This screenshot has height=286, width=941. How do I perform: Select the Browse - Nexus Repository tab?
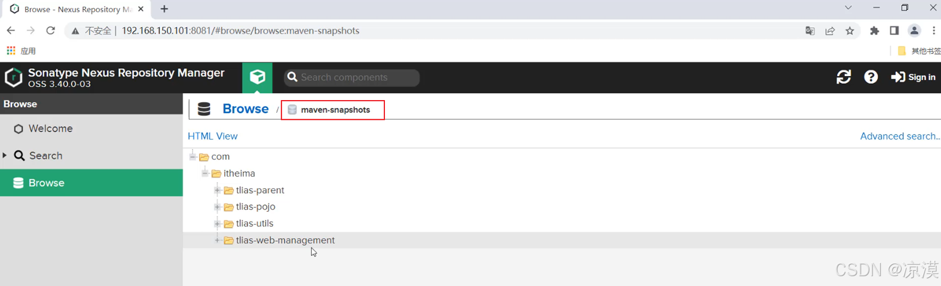point(75,9)
